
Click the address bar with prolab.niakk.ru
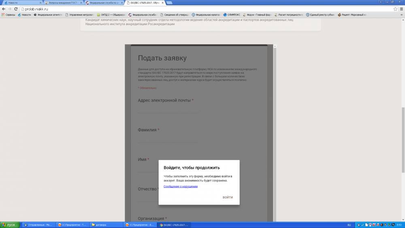pos(202,9)
